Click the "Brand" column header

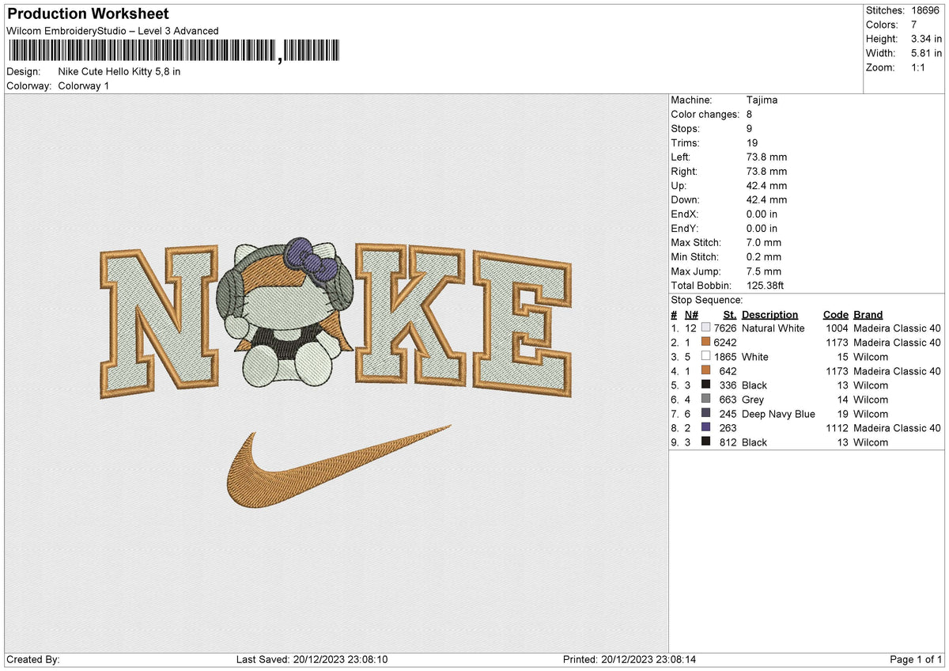point(868,315)
